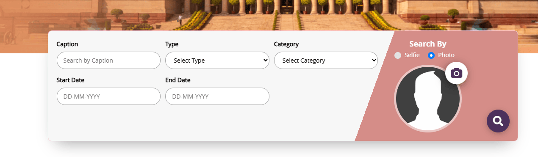Click the Type dropdown arrow
Image resolution: width=538 pixels, height=157 pixels.
pos(266,61)
